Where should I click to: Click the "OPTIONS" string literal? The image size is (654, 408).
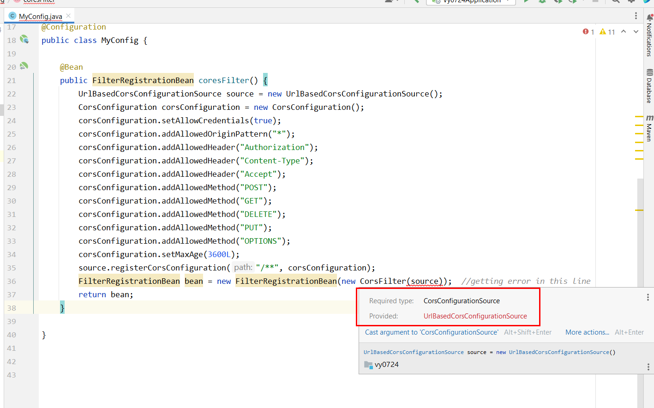coord(261,241)
